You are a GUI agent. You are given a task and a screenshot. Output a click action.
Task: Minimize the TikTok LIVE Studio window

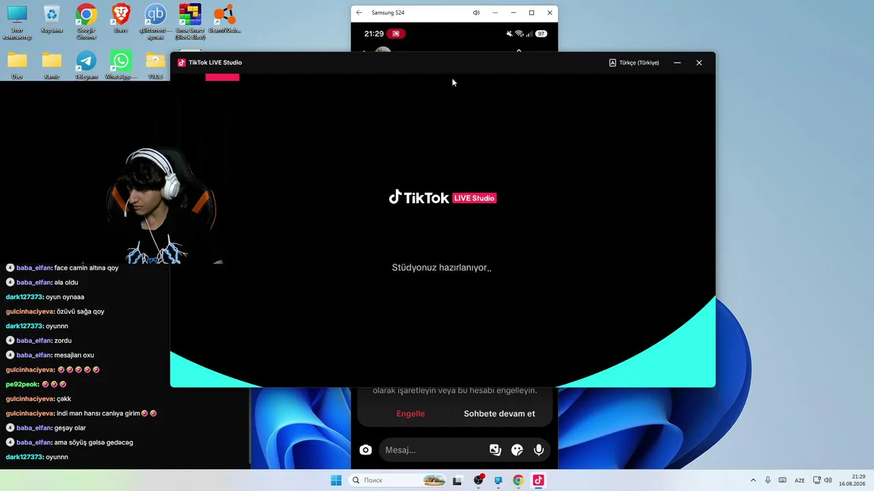point(677,63)
